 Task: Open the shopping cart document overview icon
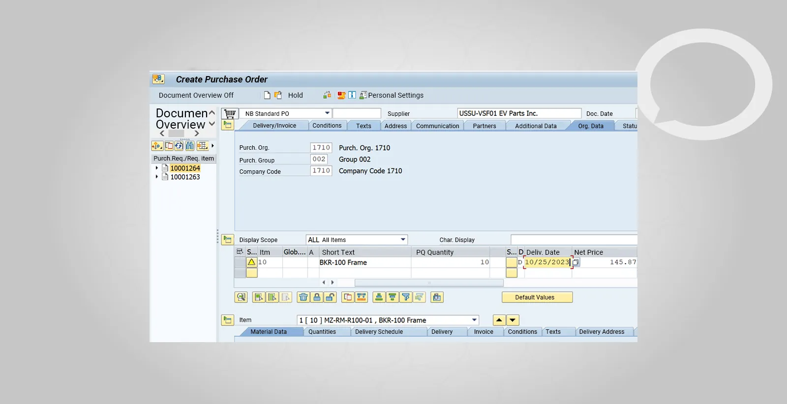coord(230,113)
